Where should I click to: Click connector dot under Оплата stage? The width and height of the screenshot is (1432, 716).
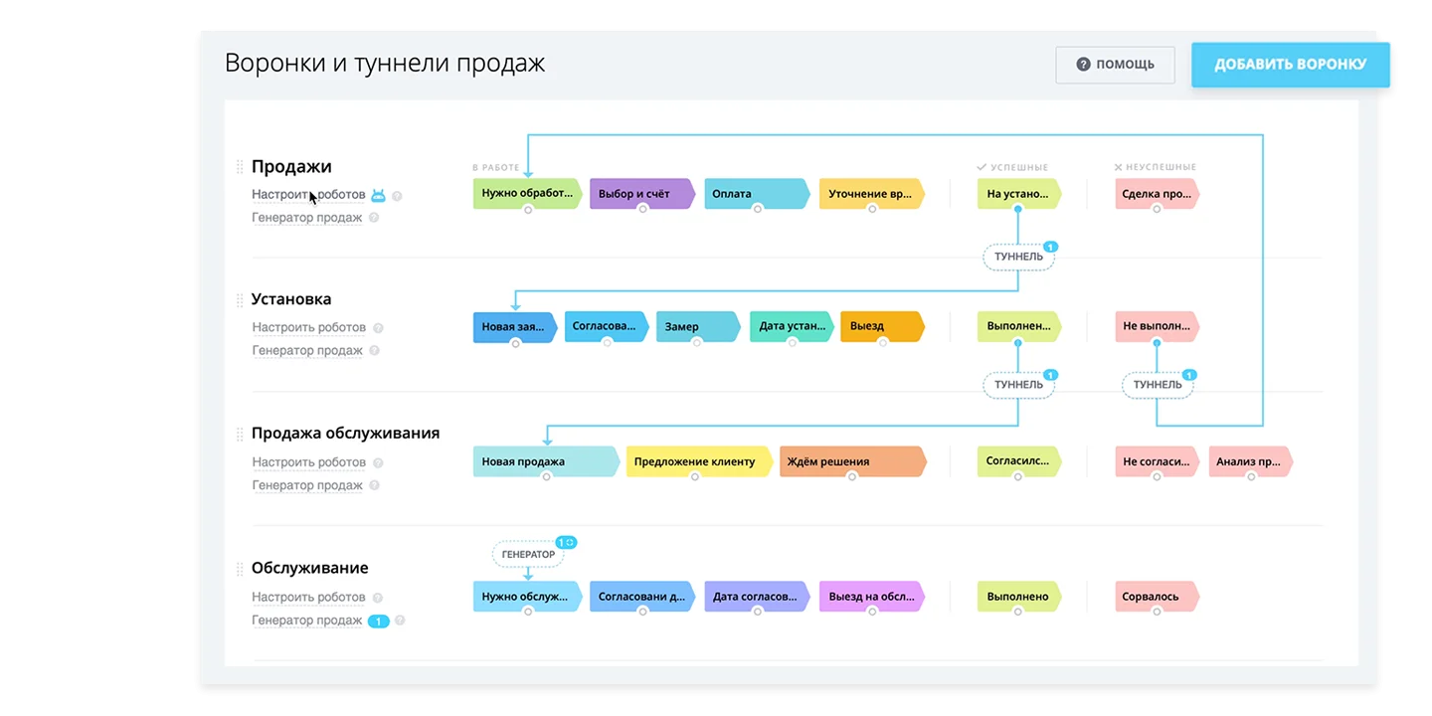point(758,209)
